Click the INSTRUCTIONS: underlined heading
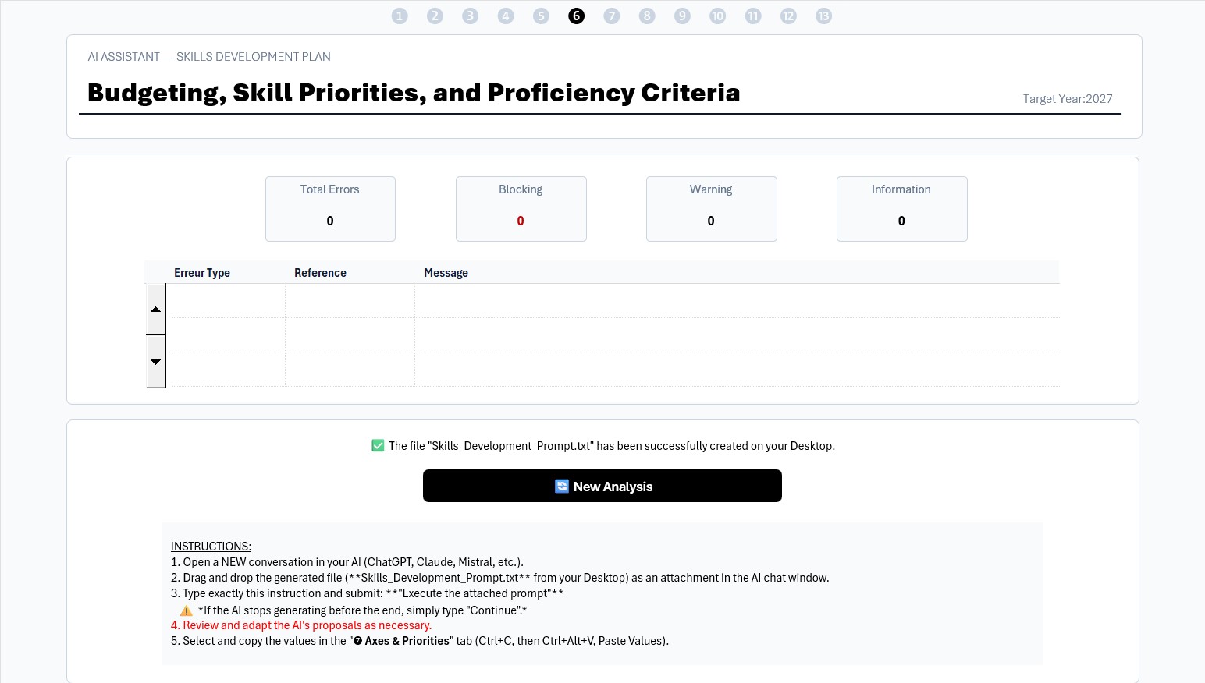1205x683 pixels. [211, 547]
